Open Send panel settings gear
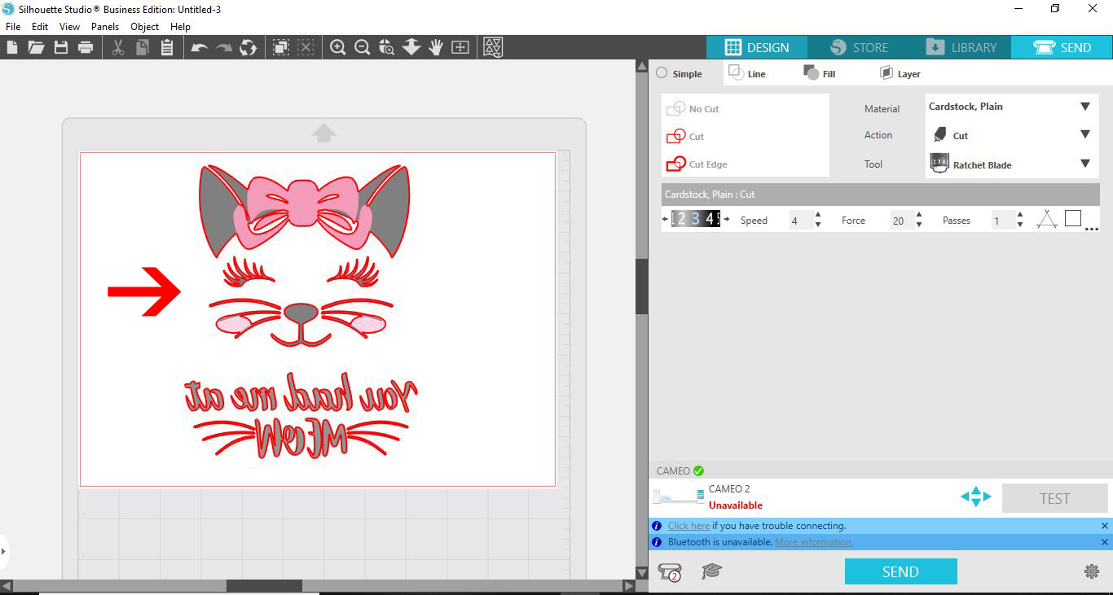This screenshot has height=595, width=1113. [1092, 571]
